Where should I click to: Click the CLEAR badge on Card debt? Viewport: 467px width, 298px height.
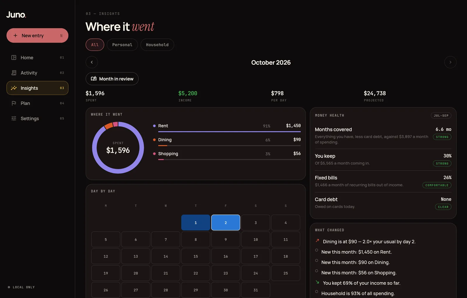click(x=443, y=207)
